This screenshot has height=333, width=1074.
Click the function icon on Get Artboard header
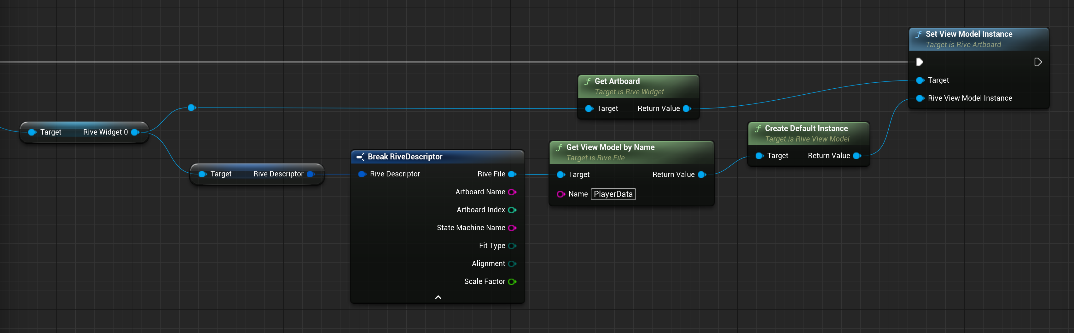point(588,81)
